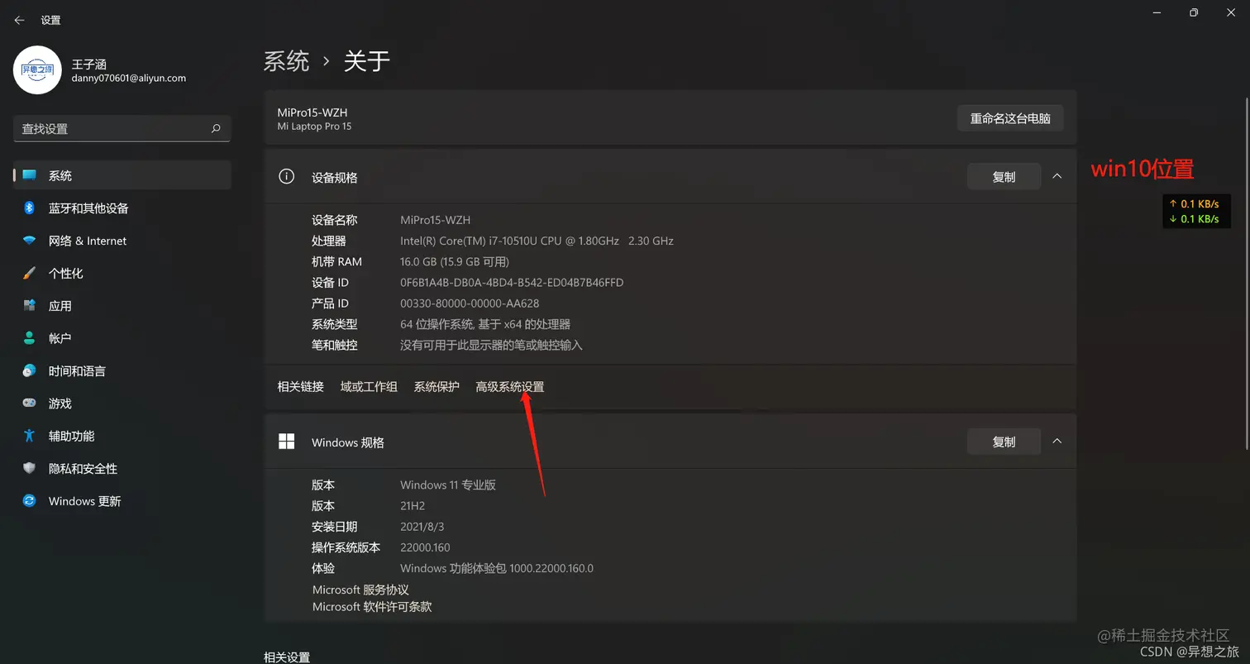Viewport: 1250px width, 664px height.
Task: Select System in the left navigation
Action: (60, 174)
